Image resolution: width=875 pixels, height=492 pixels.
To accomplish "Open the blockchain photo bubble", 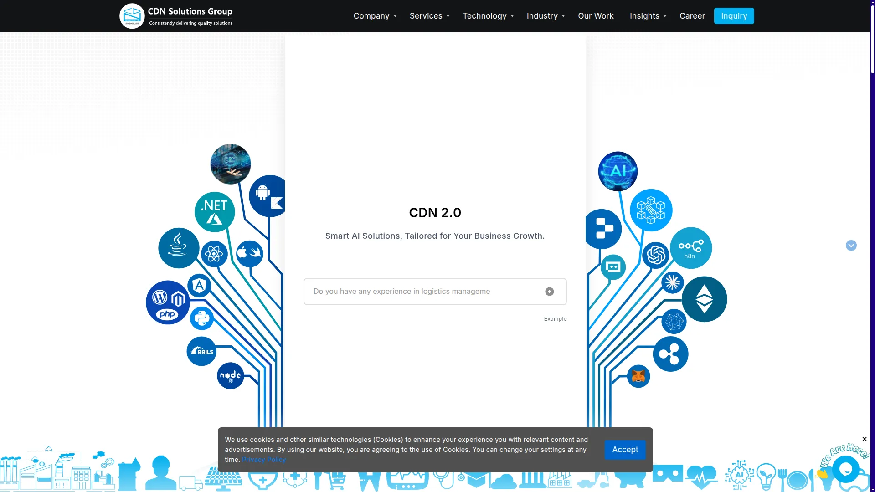I will [x=231, y=164].
